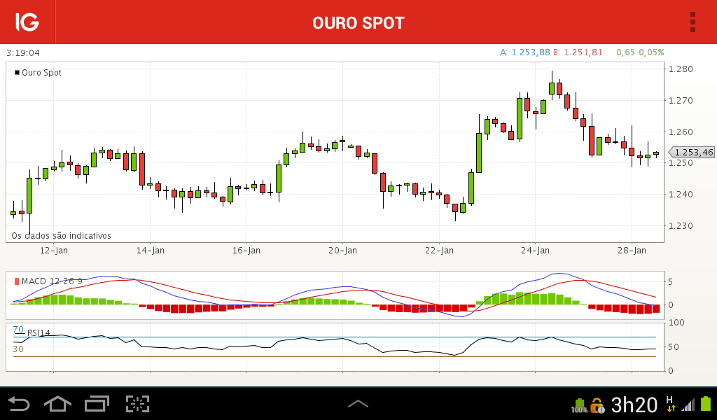Click the 1.260 price axis label
Image resolution: width=717 pixels, height=420 pixels.
coord(681,132)
